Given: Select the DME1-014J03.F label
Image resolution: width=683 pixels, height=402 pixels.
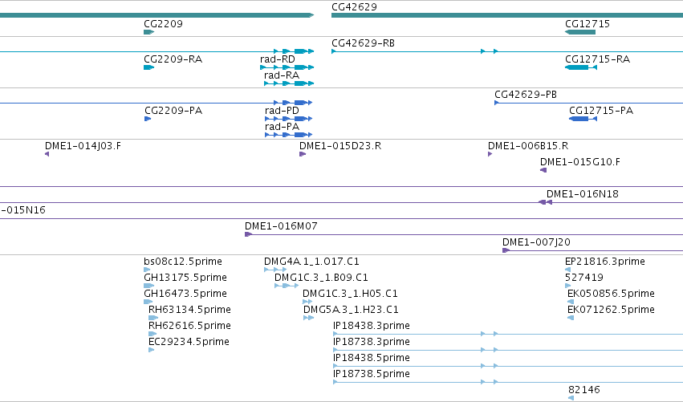Looking at the screenshot, I should (83, 146).
